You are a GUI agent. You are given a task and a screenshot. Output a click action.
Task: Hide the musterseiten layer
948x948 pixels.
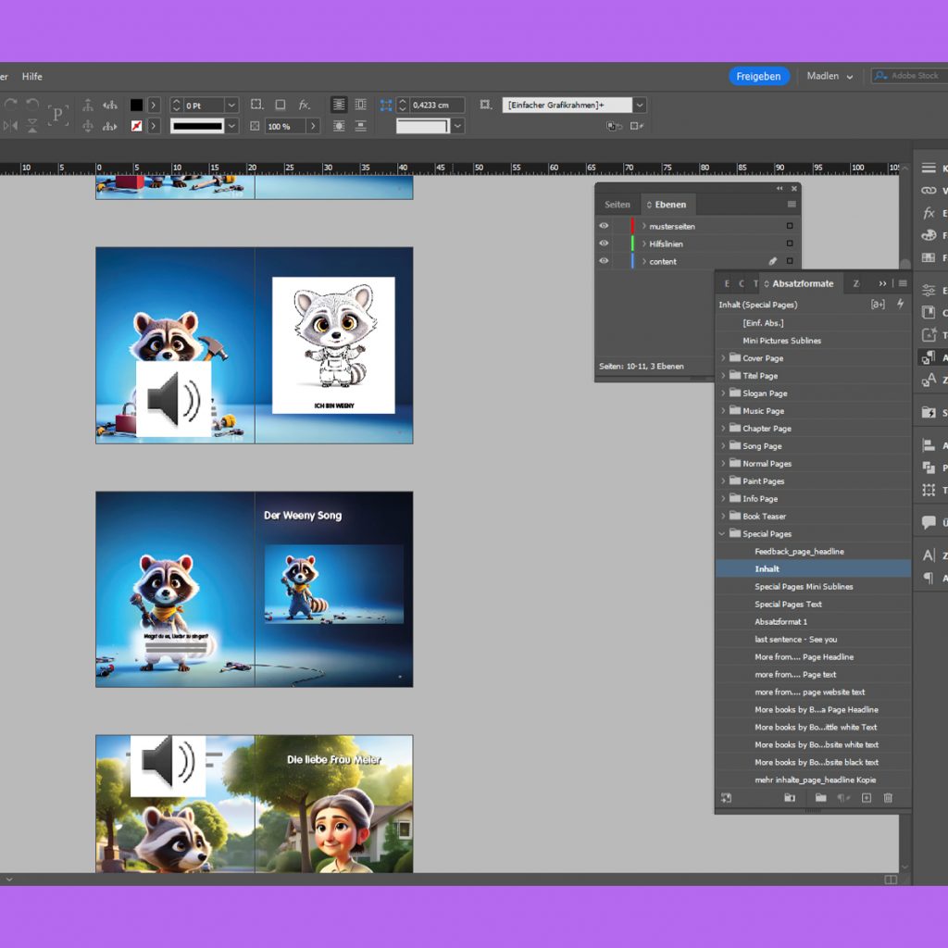603,226
